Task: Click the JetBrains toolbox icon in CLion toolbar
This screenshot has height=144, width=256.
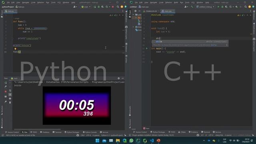Action: point(253,7)
